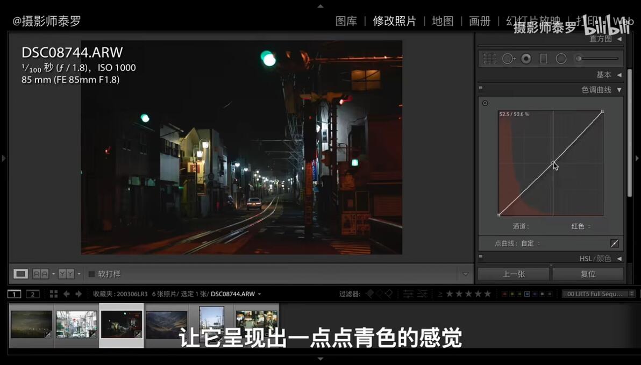Image resolution: width=641 pixels, height=365 pixels.
Task: Open the 点曲线 自定 preset dropdown
Action: point(530,243)
